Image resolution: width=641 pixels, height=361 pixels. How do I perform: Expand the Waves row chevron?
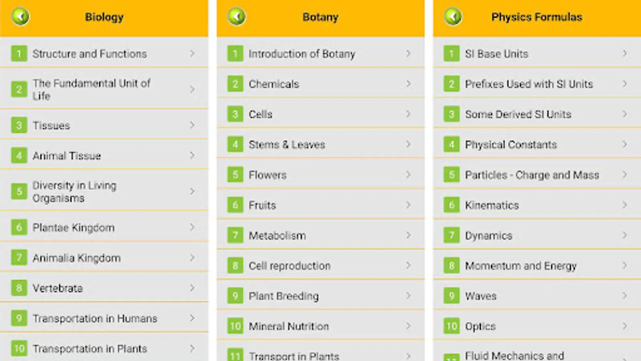pyautogui.click(x=625, y=296)
